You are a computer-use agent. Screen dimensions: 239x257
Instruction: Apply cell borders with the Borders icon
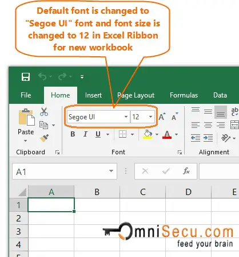pos(122,134)
